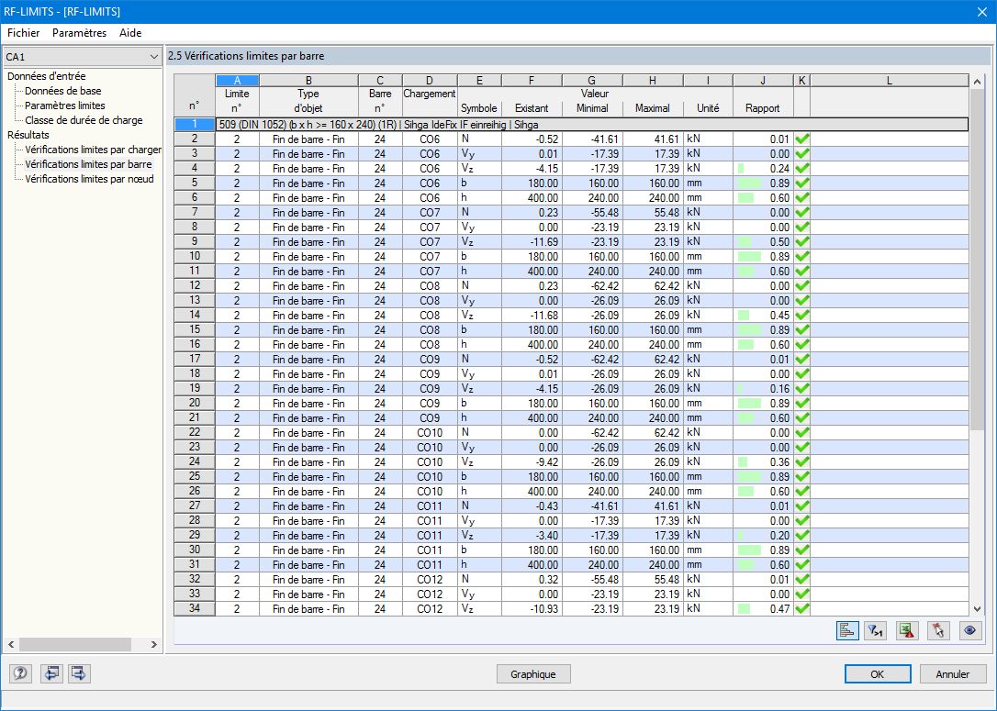The image size is (997, 711).
Task: Click the table's vertical scrollbar thumb
Action: click(x=978, y=260)
